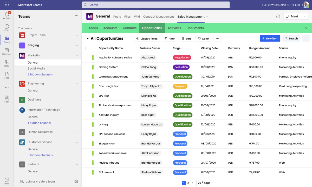
Task: Open the teams settings gear icon
Action: [x=76, y=182]
